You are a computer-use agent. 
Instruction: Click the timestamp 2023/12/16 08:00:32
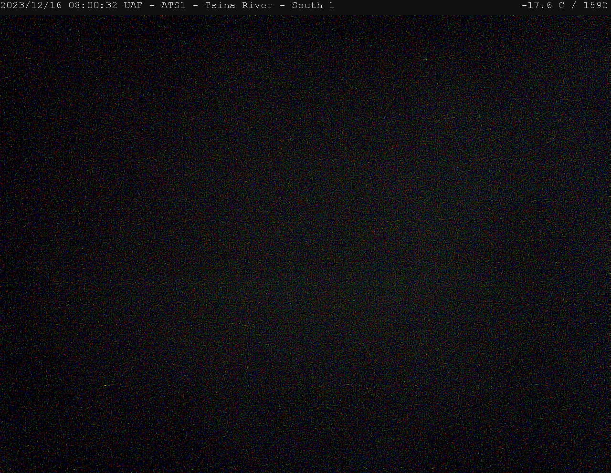click(59, 6)
